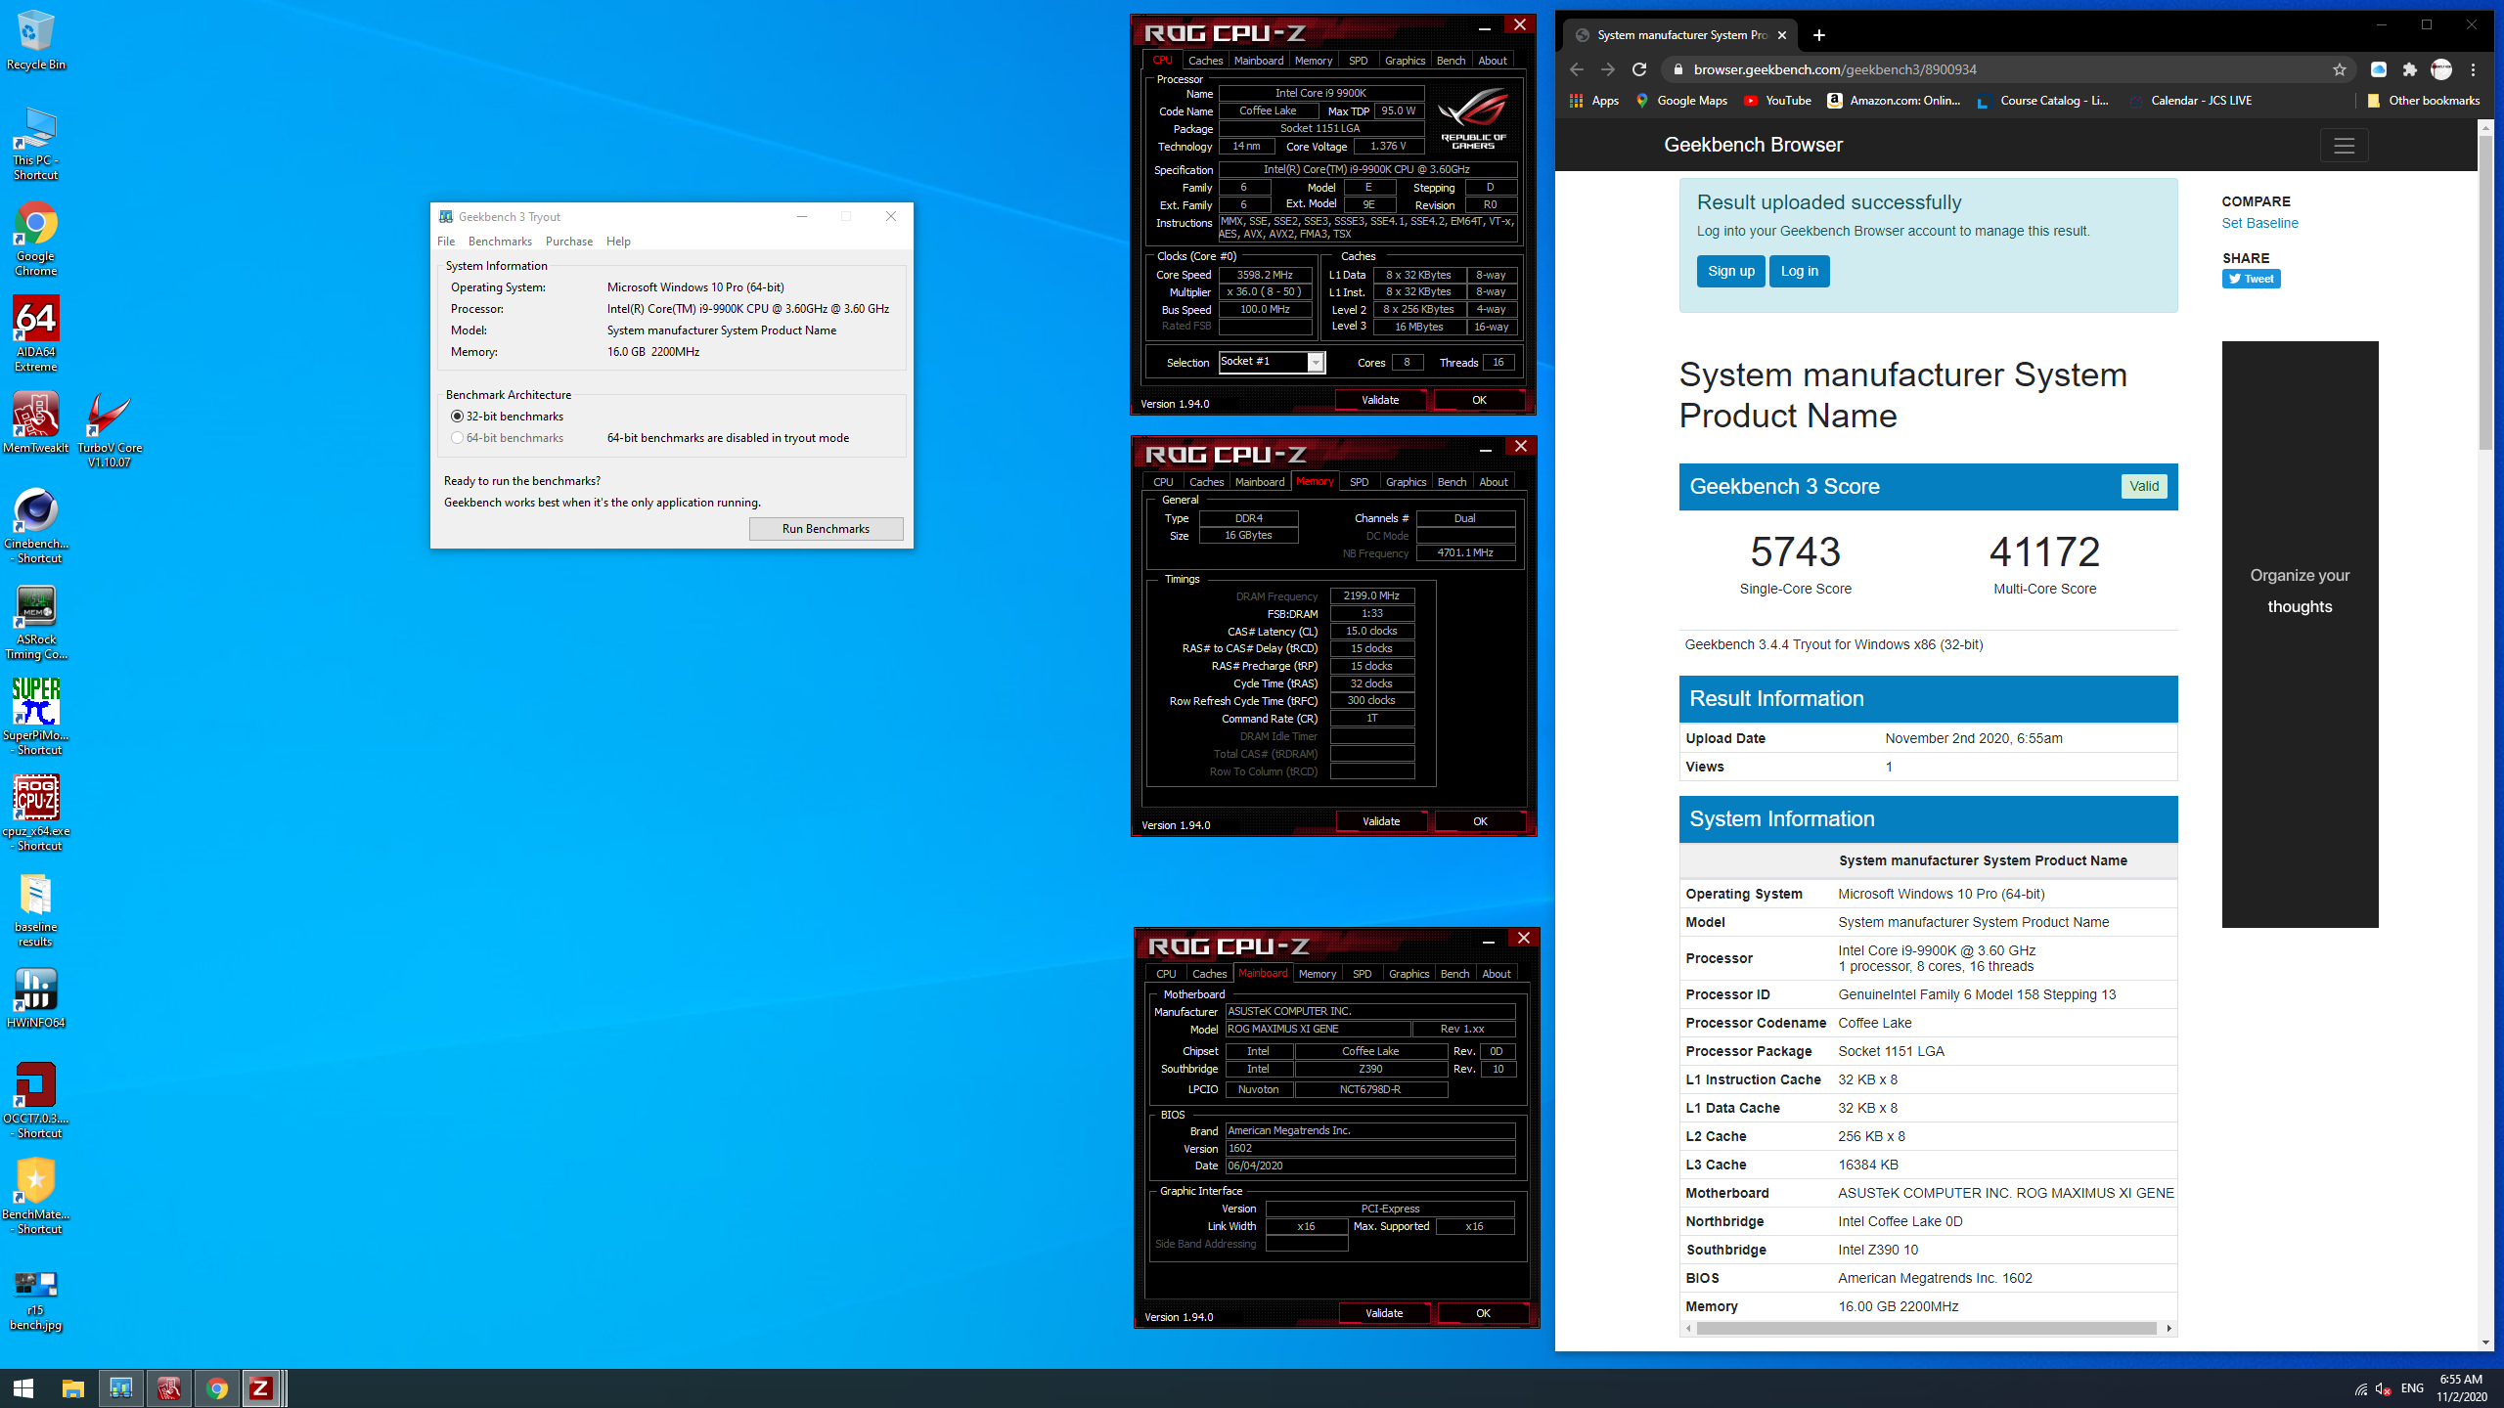Open BenchMate shortcut desktop icon
The width and height of the screenshot is (2504, 1408).
[x=36, y=1197]
